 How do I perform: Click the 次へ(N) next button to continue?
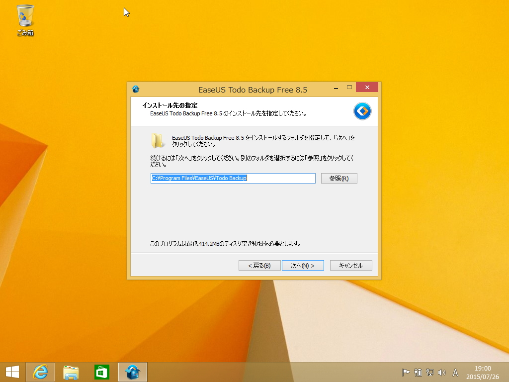tap(303, 265)
